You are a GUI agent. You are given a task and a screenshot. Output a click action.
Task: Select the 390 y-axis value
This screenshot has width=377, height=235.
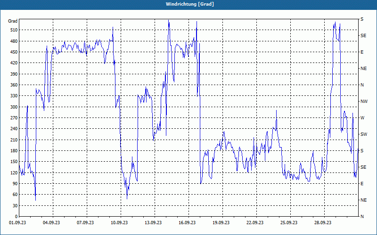point(14,74)
